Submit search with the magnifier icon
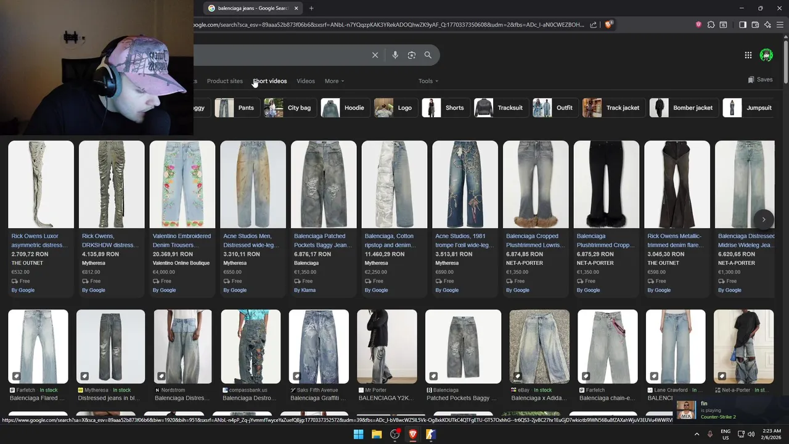Image resolution: width=789 pixels, height=444 pixels. pos(428,55)
